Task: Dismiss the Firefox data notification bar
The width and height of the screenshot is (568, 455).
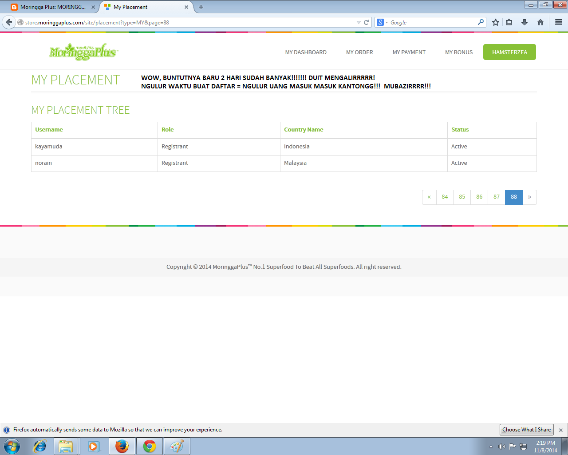Action: (561, 430)
